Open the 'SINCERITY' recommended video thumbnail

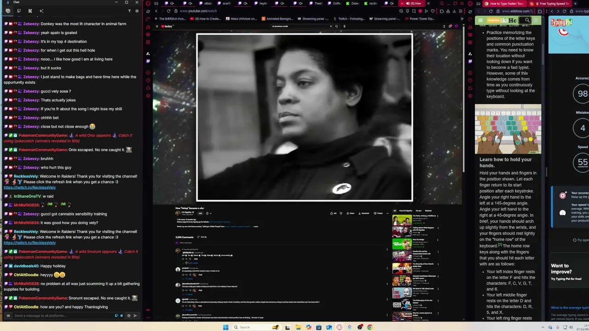pos(402,268)
